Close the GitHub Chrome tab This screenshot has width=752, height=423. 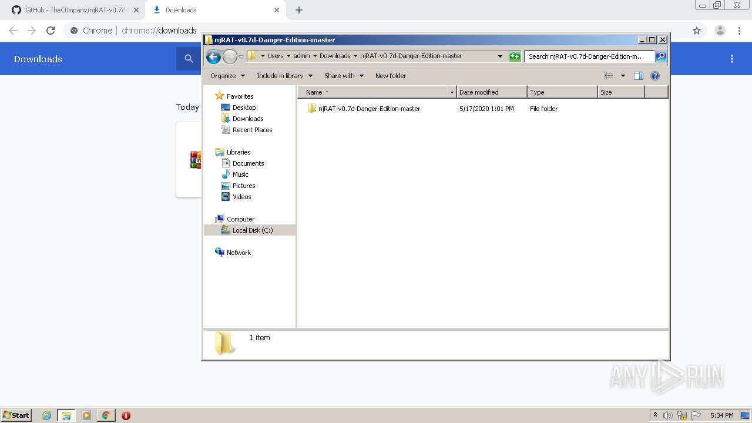(136, 10)
